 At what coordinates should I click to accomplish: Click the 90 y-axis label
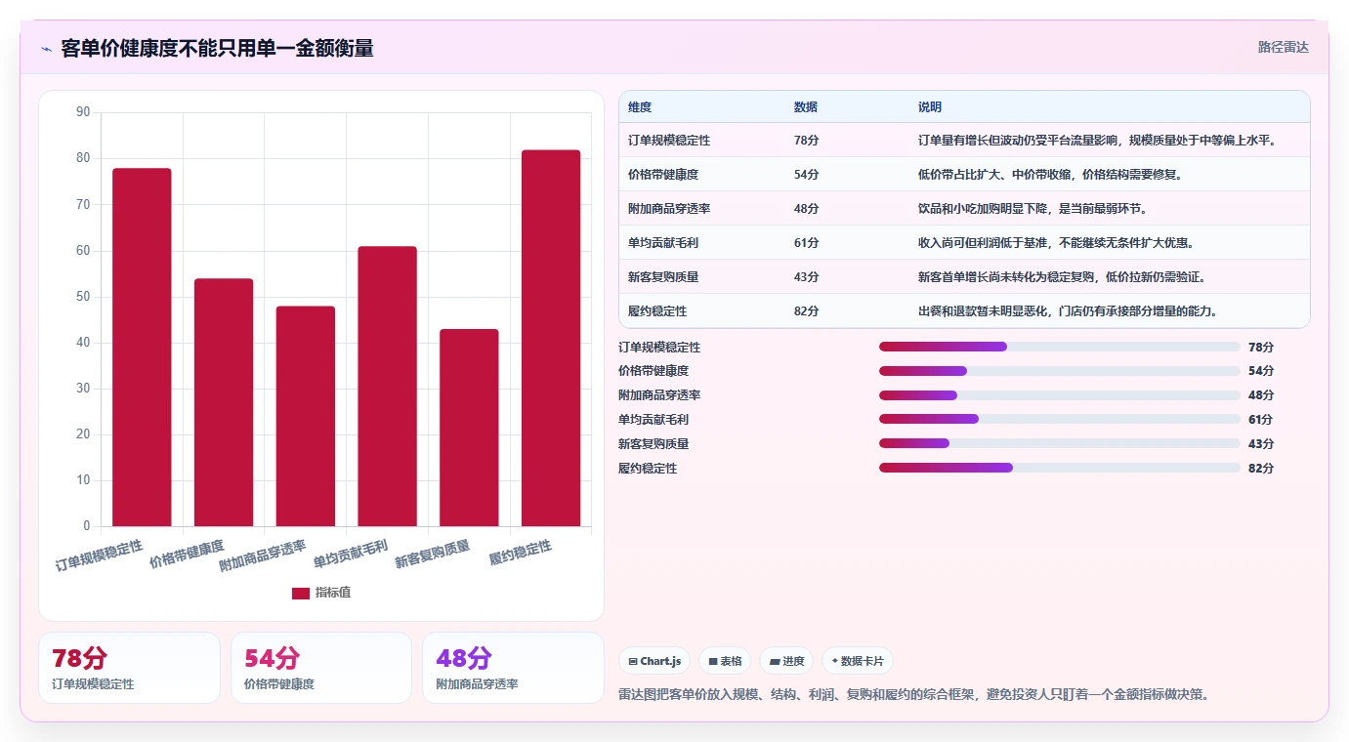83,112
